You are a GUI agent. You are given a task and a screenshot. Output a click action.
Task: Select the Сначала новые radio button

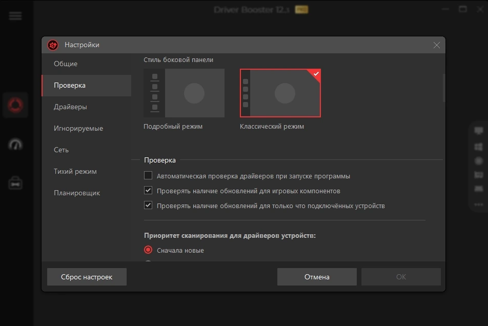click(x=148, y=250)
